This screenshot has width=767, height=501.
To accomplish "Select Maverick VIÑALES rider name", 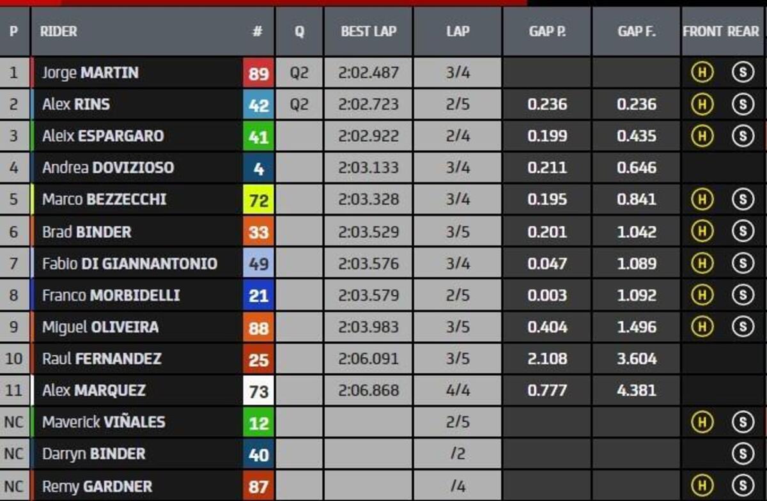I will (x=104, y=422).
